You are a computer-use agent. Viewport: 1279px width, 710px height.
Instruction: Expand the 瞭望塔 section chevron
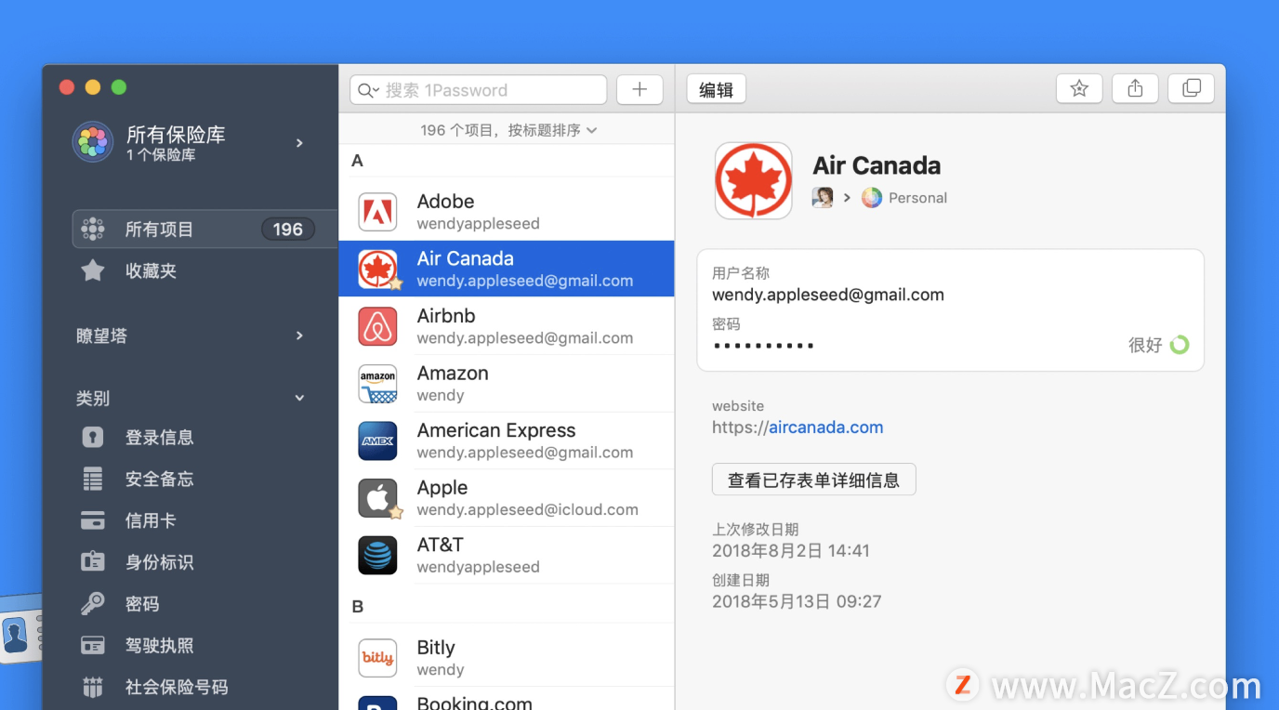pos(299,335)
